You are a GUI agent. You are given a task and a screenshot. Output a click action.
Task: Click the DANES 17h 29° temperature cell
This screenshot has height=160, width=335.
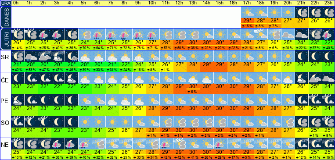(x=248, y=21)
